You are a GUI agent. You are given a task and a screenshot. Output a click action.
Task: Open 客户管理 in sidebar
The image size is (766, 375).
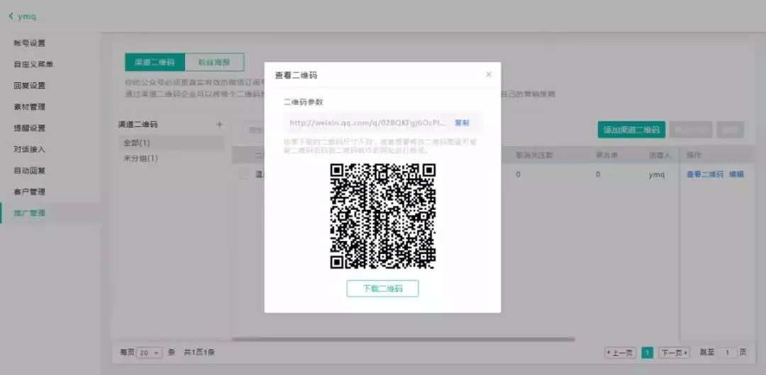click(29, 192)
